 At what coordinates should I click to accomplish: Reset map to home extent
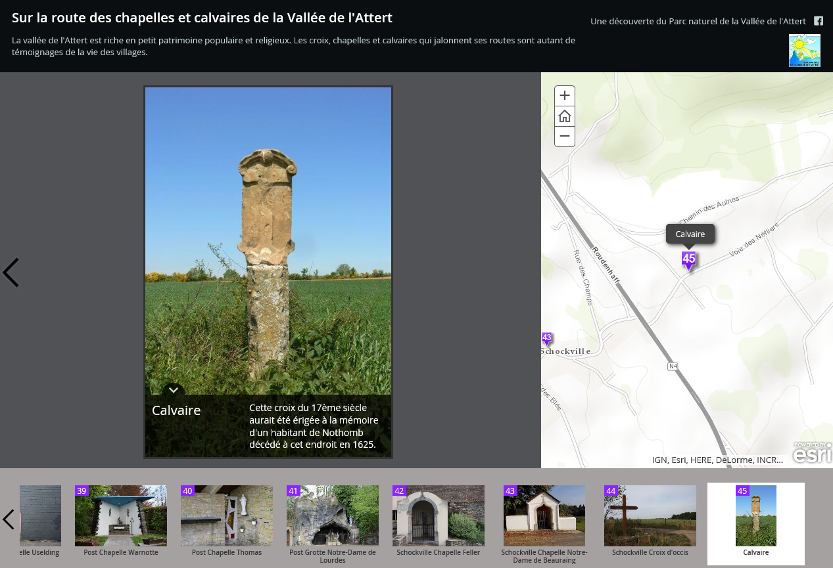point(564,116)
